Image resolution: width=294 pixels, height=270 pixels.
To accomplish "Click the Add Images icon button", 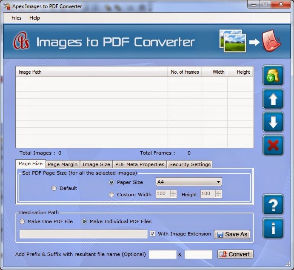I will [x=273, y=76].
